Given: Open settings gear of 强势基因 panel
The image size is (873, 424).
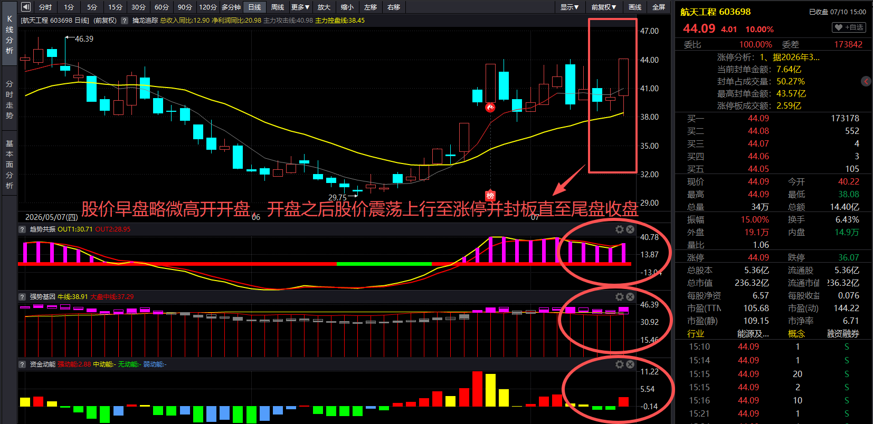Looking at the screenshot, I should (620, 297).
